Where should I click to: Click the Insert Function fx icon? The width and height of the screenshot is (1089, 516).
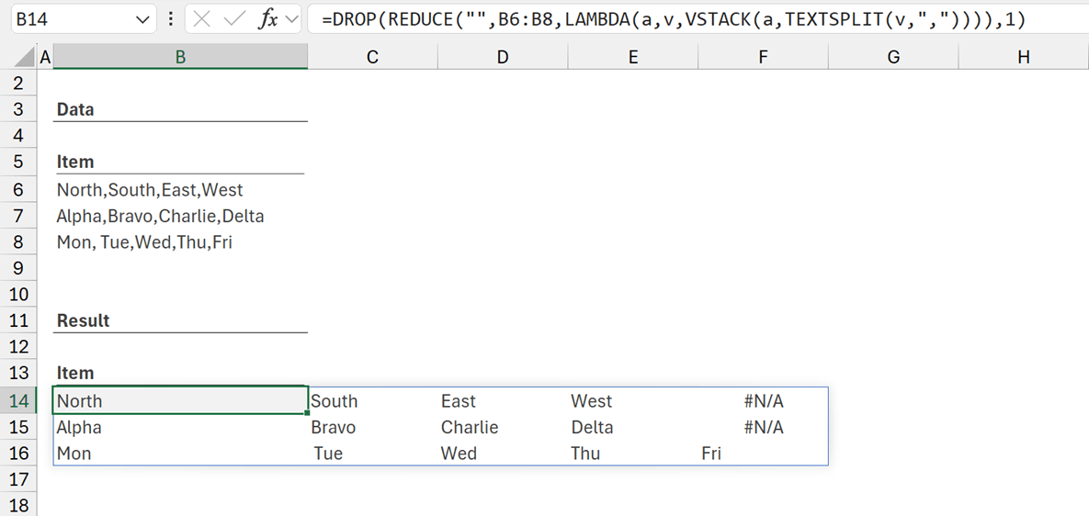267,19
